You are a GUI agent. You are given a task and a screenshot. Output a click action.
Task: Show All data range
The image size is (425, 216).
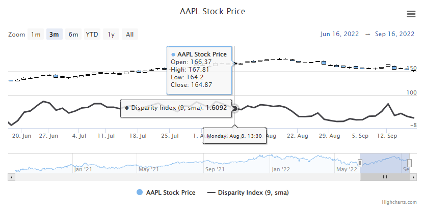coord(129,35)
